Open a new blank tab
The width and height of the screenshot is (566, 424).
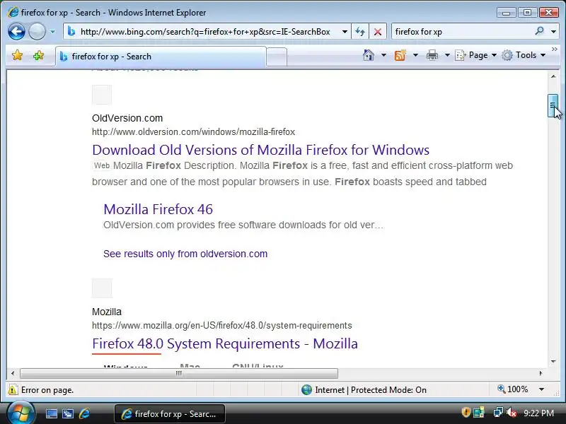(x=277, y=57)
